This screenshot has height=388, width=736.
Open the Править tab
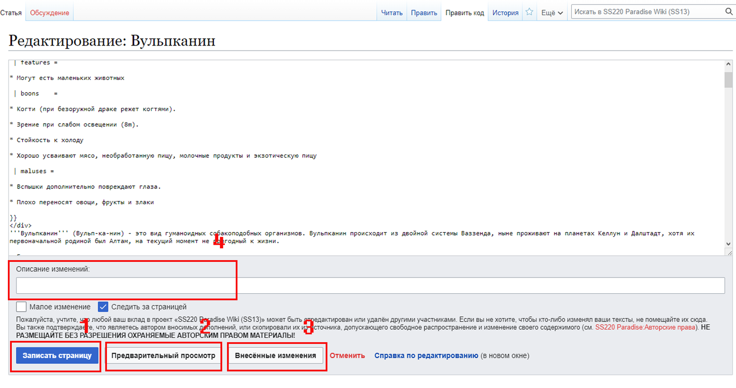(x=424, y=13)
